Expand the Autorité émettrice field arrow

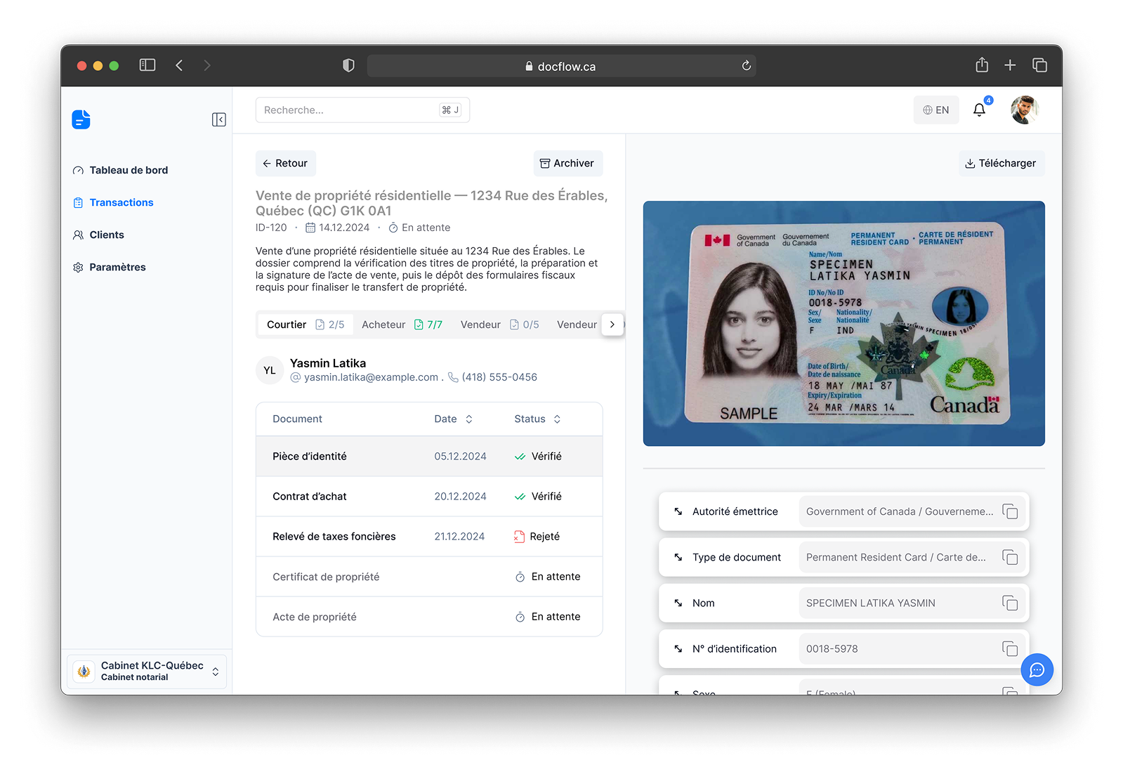[678, 511]
